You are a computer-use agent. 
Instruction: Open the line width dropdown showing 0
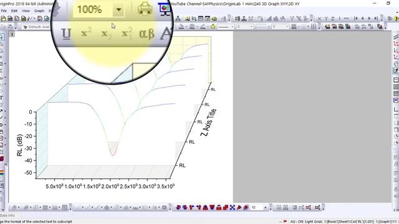[x=245, y=27]
